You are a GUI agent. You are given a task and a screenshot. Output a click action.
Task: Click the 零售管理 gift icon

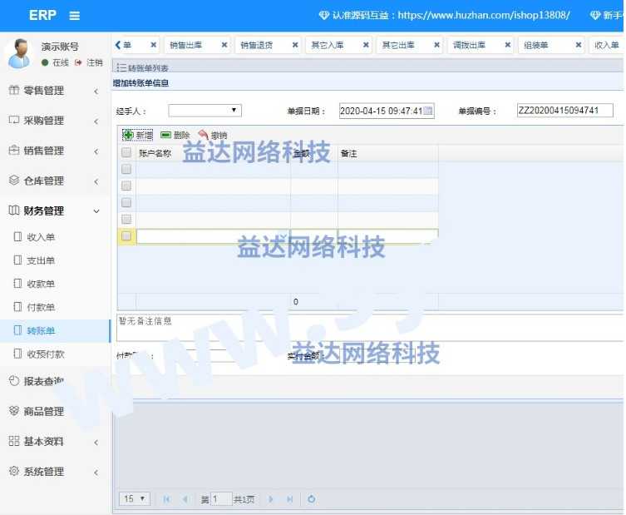click(x=14, y=91)
